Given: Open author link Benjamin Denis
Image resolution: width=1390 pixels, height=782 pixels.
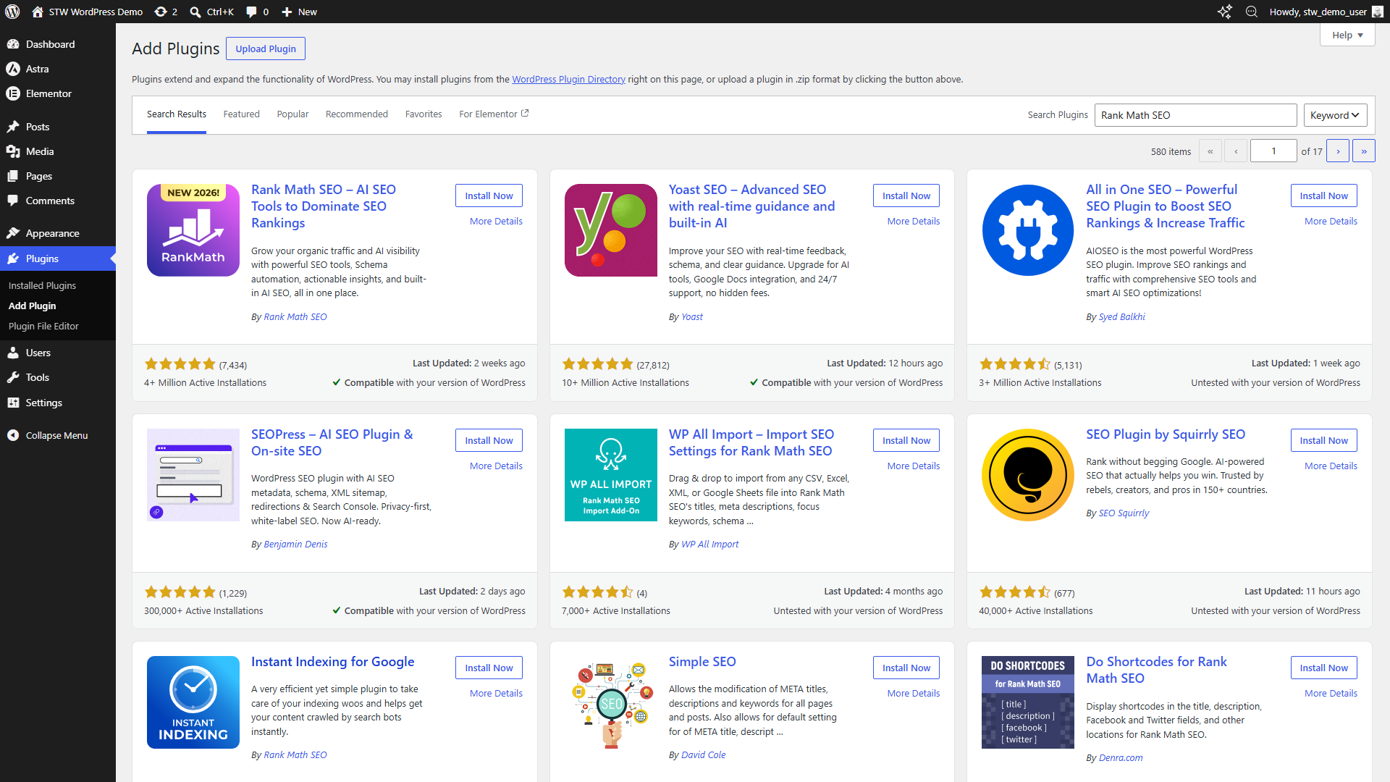Looking at the screenshot, I should [295, 545].
